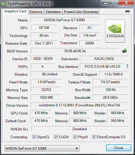Open the PowerColor Giveaway tab
The width and height of the screenshot is (135, 155).
click(81, 12)
